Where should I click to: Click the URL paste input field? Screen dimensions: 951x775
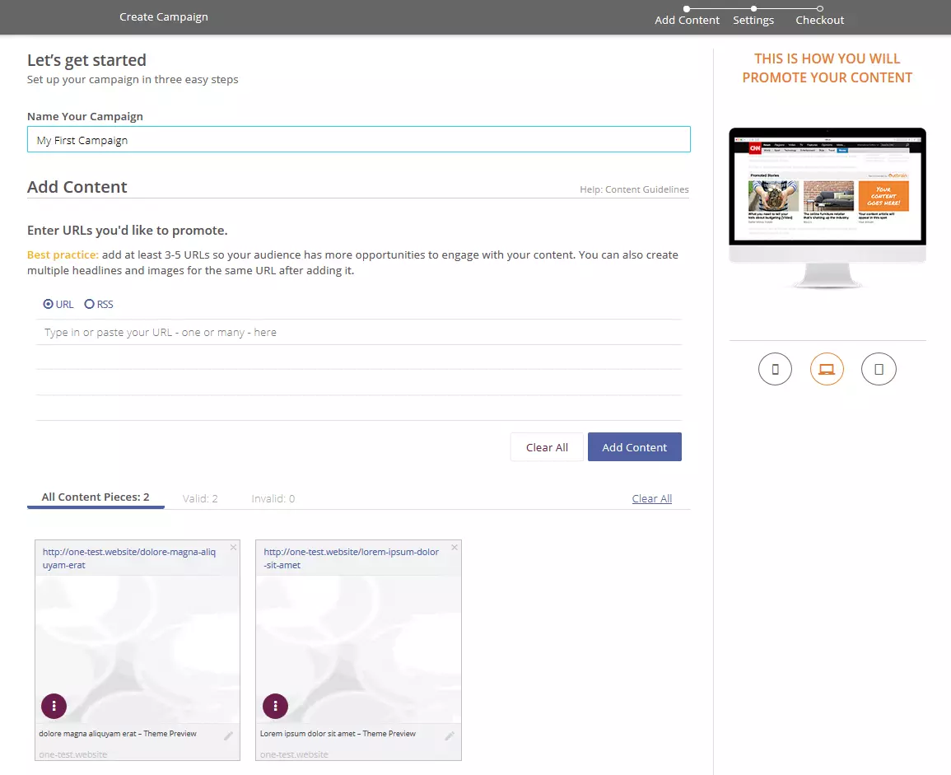click(x=358, y=333)
